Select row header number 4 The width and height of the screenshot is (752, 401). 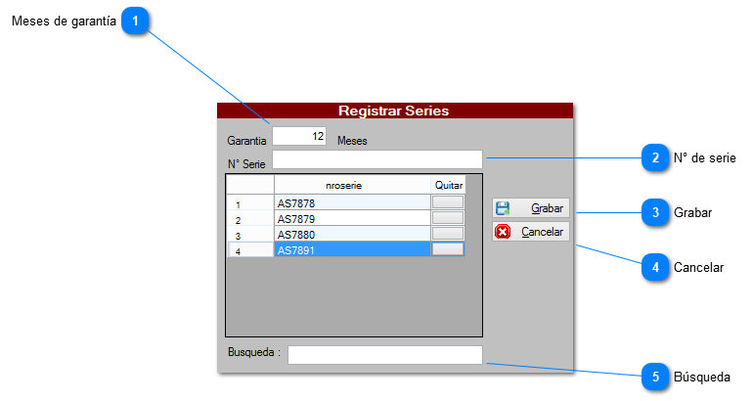pyautogui.click(x=250, y=249)
